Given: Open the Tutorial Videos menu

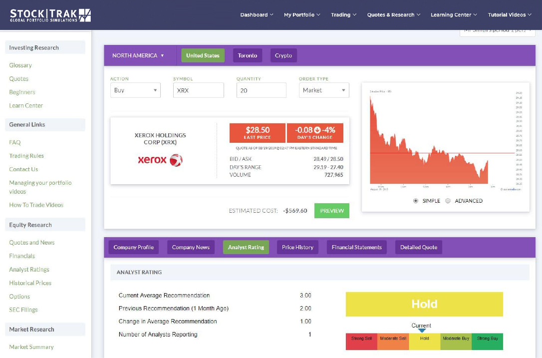Looking at the screenshot, I should click(510, 15).
